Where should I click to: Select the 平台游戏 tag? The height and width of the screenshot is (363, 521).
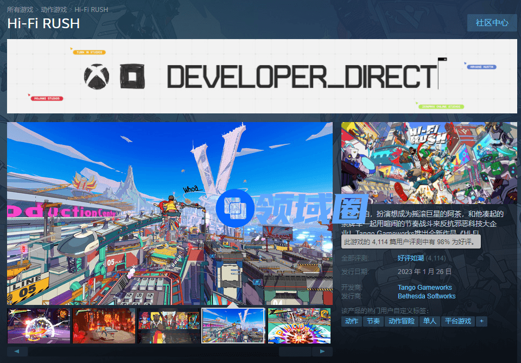coord(457,321)
